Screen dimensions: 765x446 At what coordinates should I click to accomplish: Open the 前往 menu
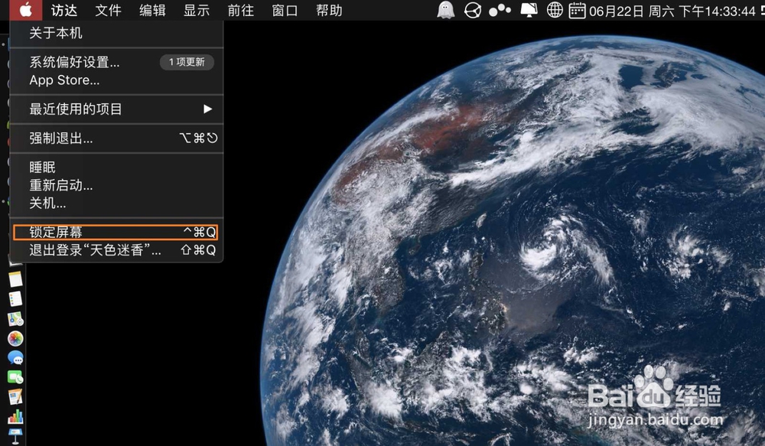tap(240, 10)
